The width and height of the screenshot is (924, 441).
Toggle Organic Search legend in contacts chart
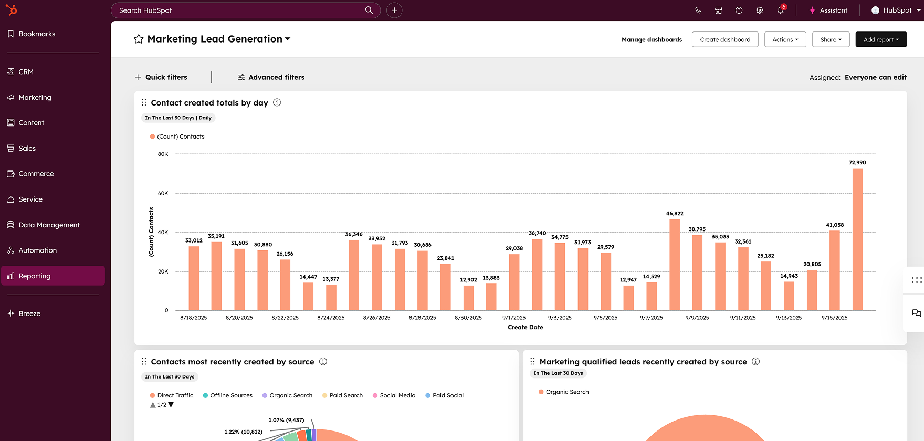[287, 395]
